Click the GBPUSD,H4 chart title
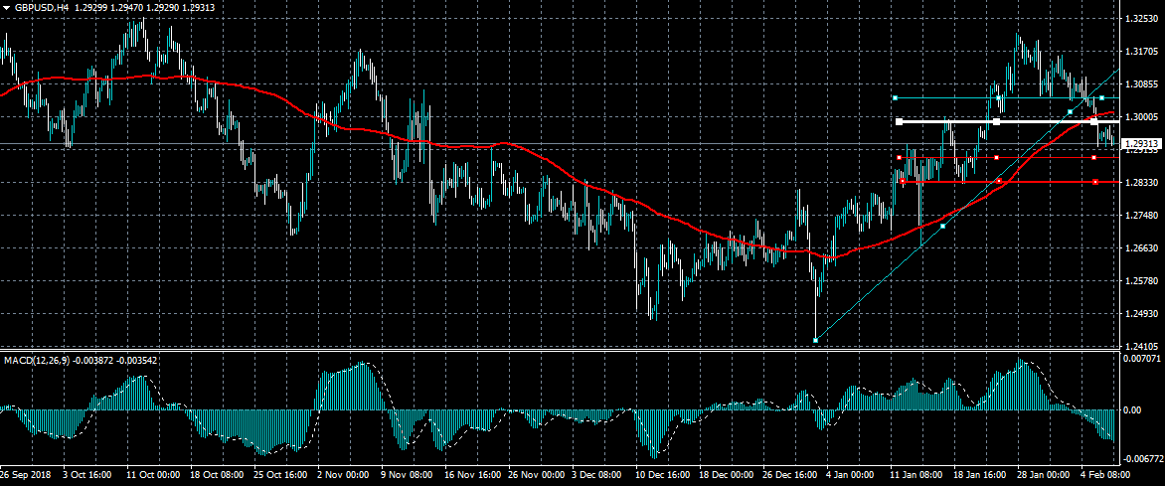The height and width of the screenshot is (486, 1165). pos(40,6)
